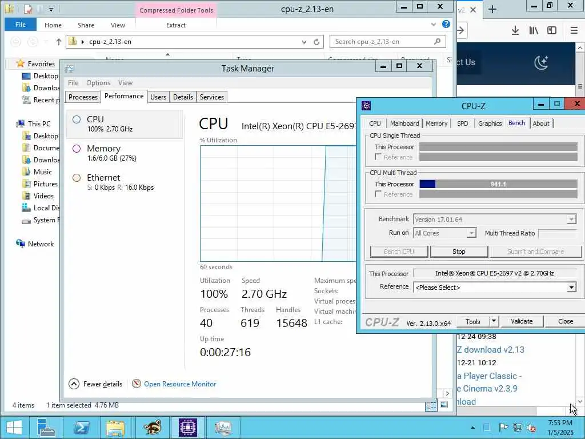Open the browser library icon
This screenshot has width=585, height=439.
(x=534, y=31)
